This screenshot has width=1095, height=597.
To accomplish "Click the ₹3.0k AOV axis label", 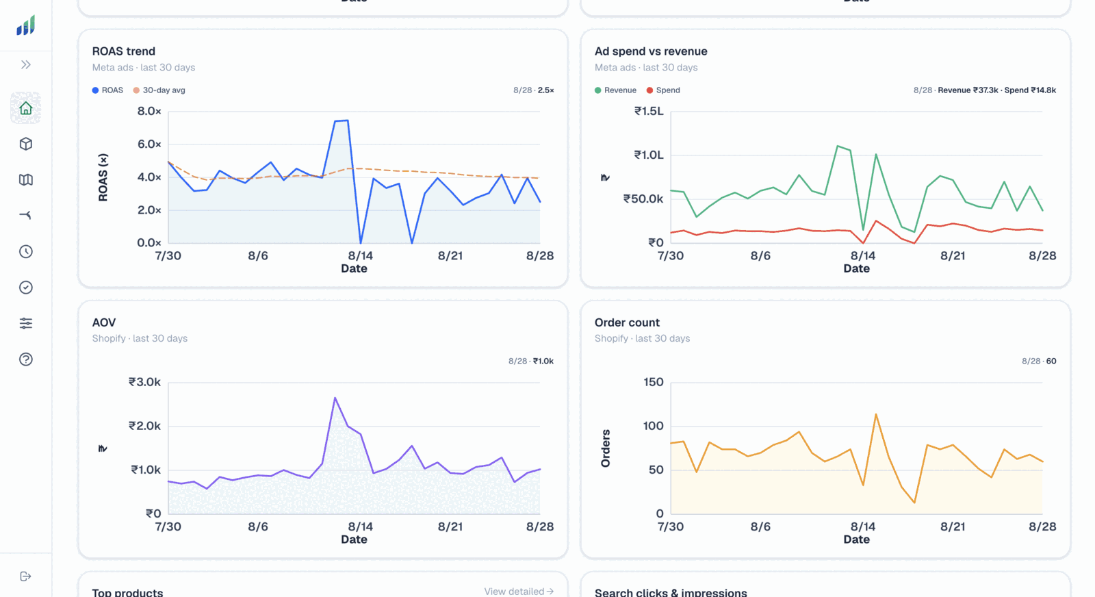I will 144,382.
